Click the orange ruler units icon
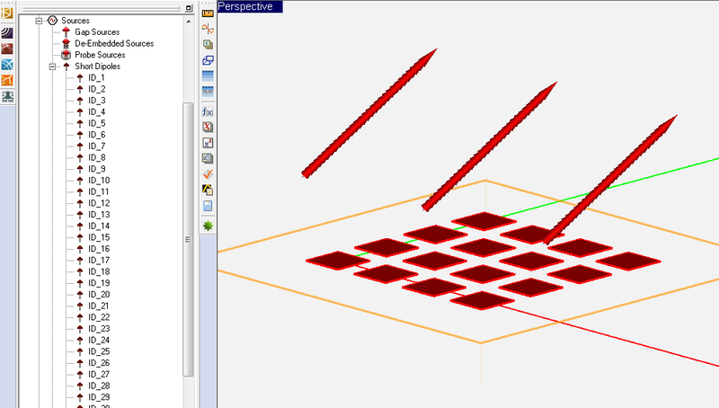The image size is (719, 408). tap(208, 13)
